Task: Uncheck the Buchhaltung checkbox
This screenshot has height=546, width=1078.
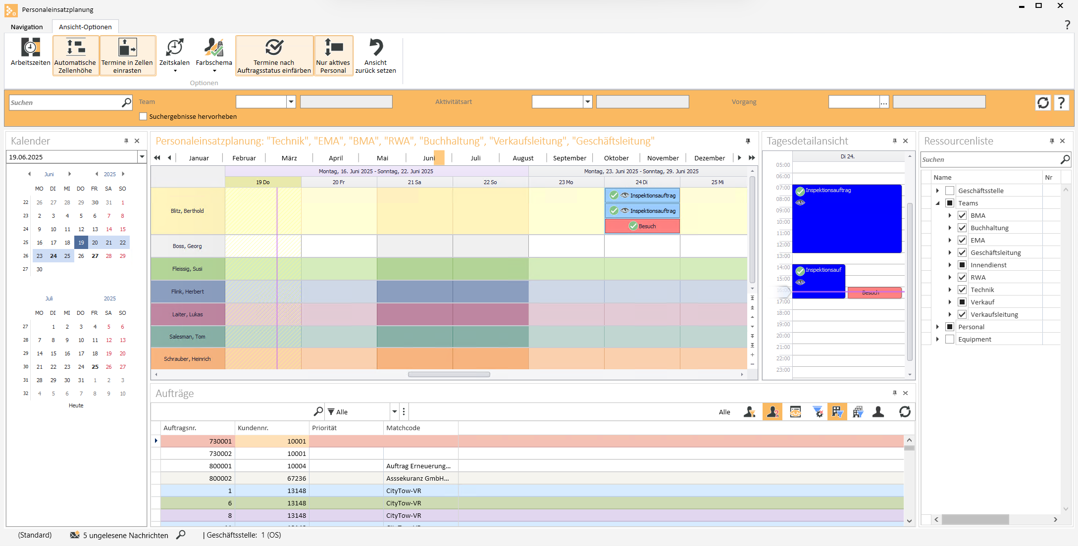Action: tap(962, 228)
